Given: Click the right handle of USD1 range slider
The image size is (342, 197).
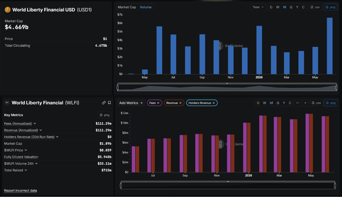Looking at the screenshot, I should point(336,88).
